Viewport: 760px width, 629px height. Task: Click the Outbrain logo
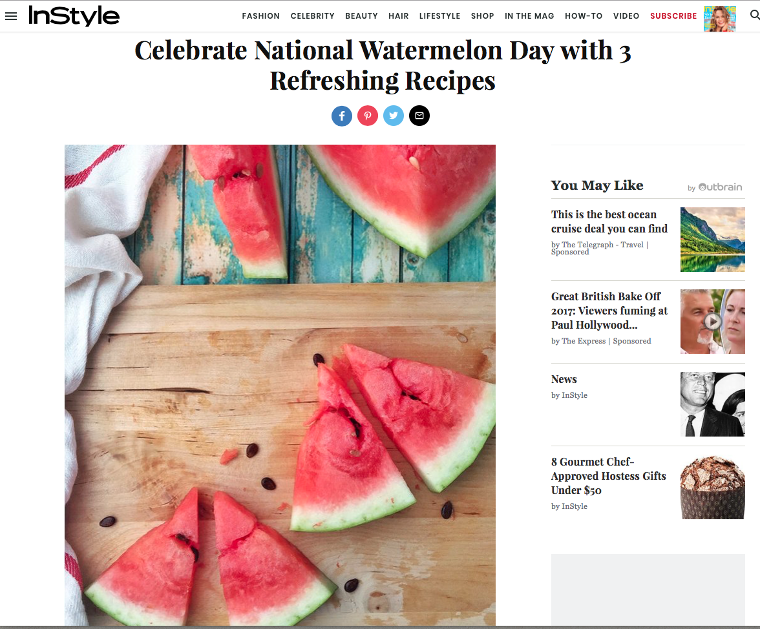(720, 187)
